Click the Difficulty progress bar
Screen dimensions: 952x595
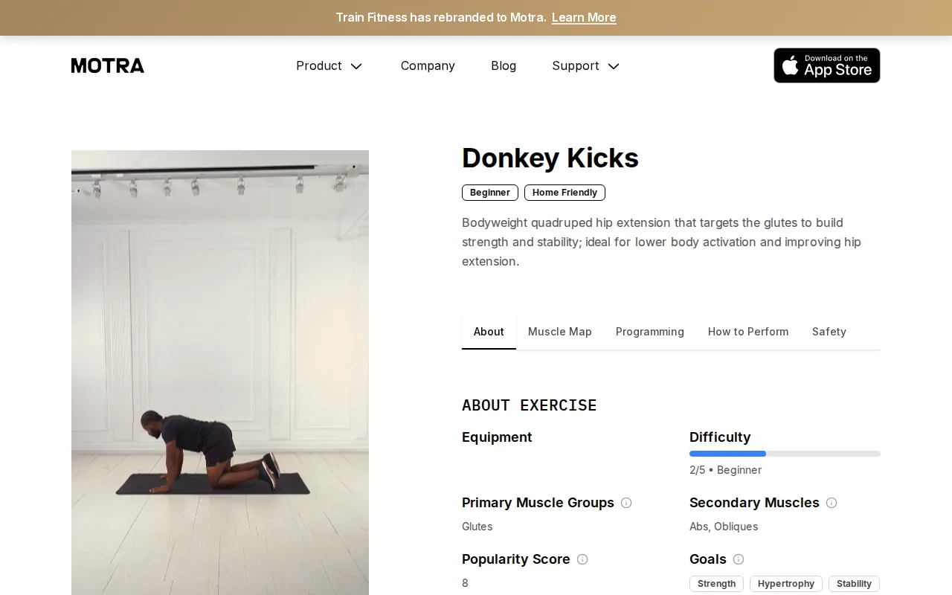click(785, 454)
